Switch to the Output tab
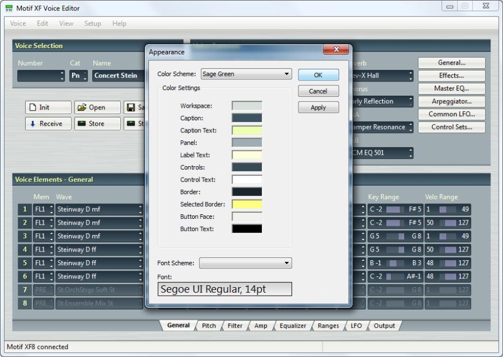The image size is (503, 357). tap(384, 325)
